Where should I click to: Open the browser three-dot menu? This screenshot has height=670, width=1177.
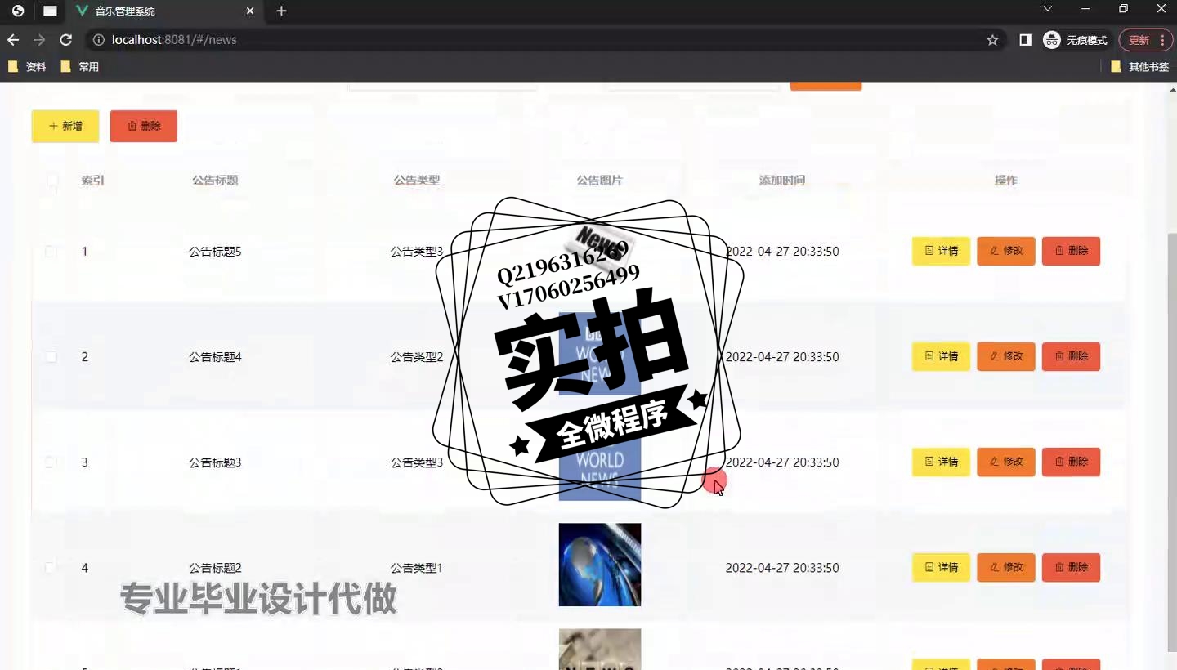[x=1163, y=40]
